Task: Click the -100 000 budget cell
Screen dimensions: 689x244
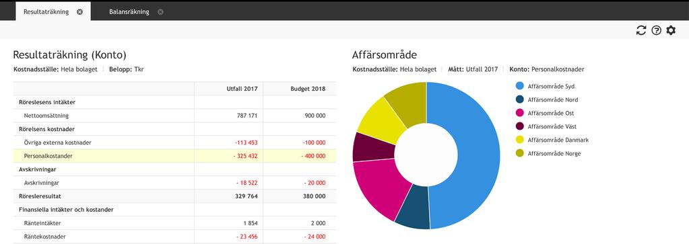Action: tap(314, 143)
